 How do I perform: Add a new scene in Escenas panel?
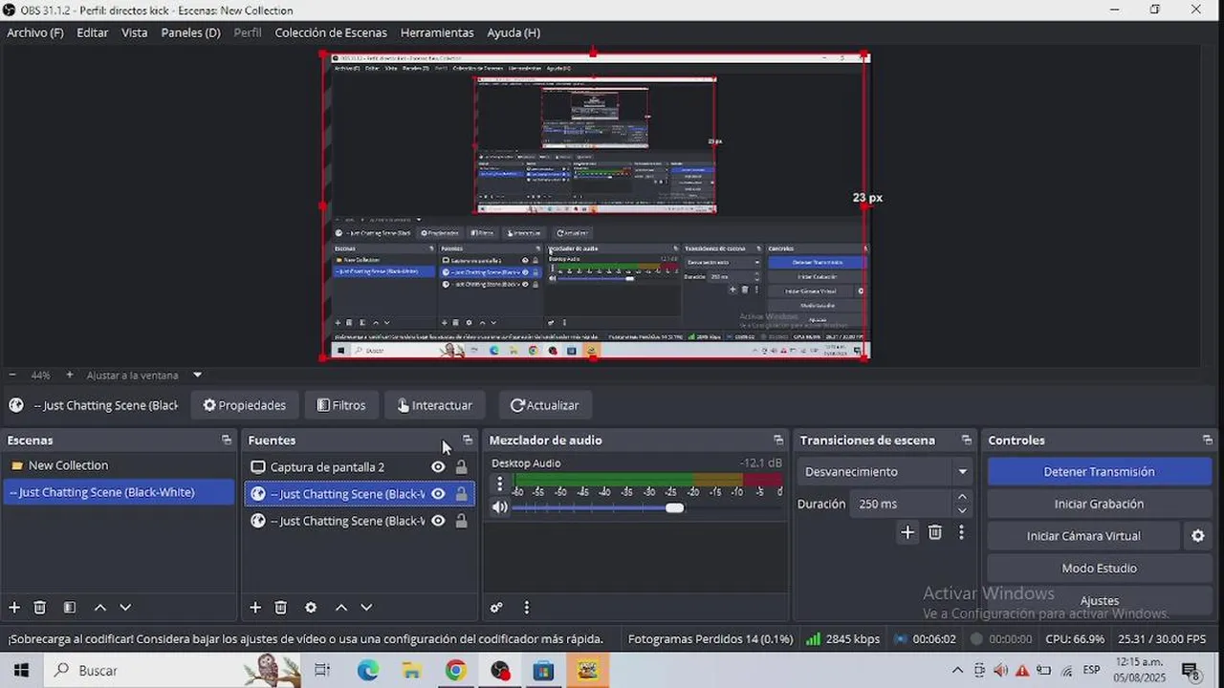coord(14,607)
